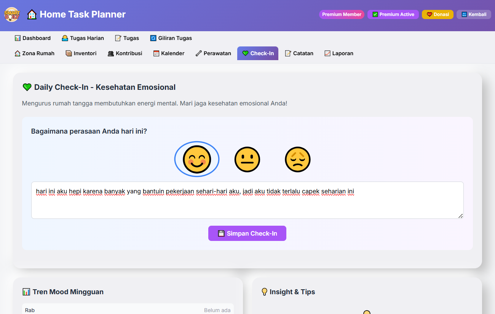Click the house icon beside Home Task Planner
The image size is (495, 314).
coord(32,14)
